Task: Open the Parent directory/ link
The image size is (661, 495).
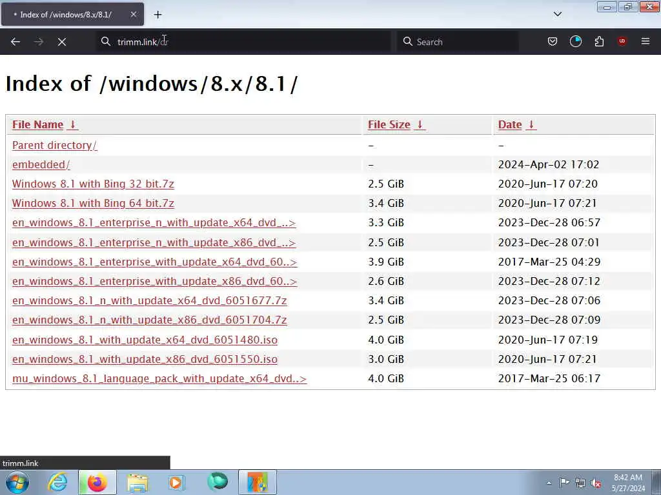Action: click(55, 145)
